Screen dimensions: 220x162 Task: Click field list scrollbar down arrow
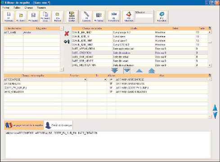[210, 65]
